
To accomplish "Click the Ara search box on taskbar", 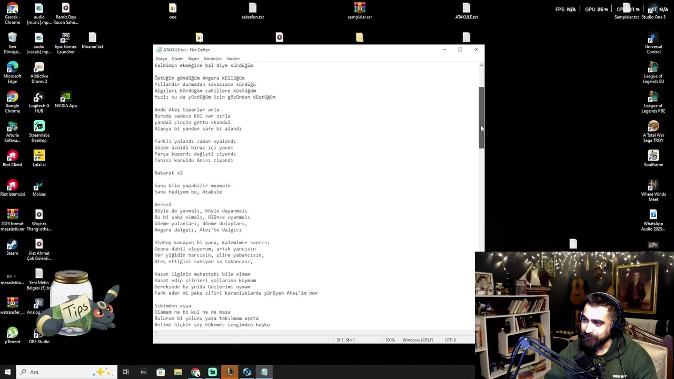I will (66, 372).
